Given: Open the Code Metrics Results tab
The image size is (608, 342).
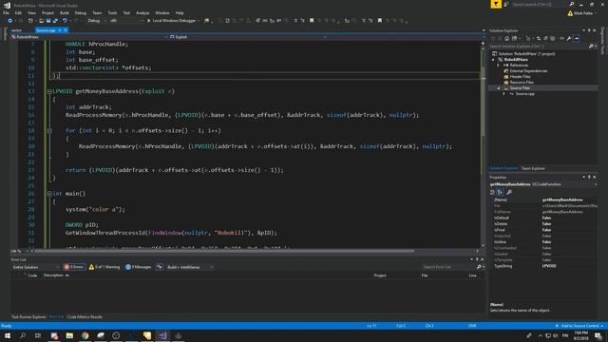Looking at the screenshot, I should coord(85,316).
